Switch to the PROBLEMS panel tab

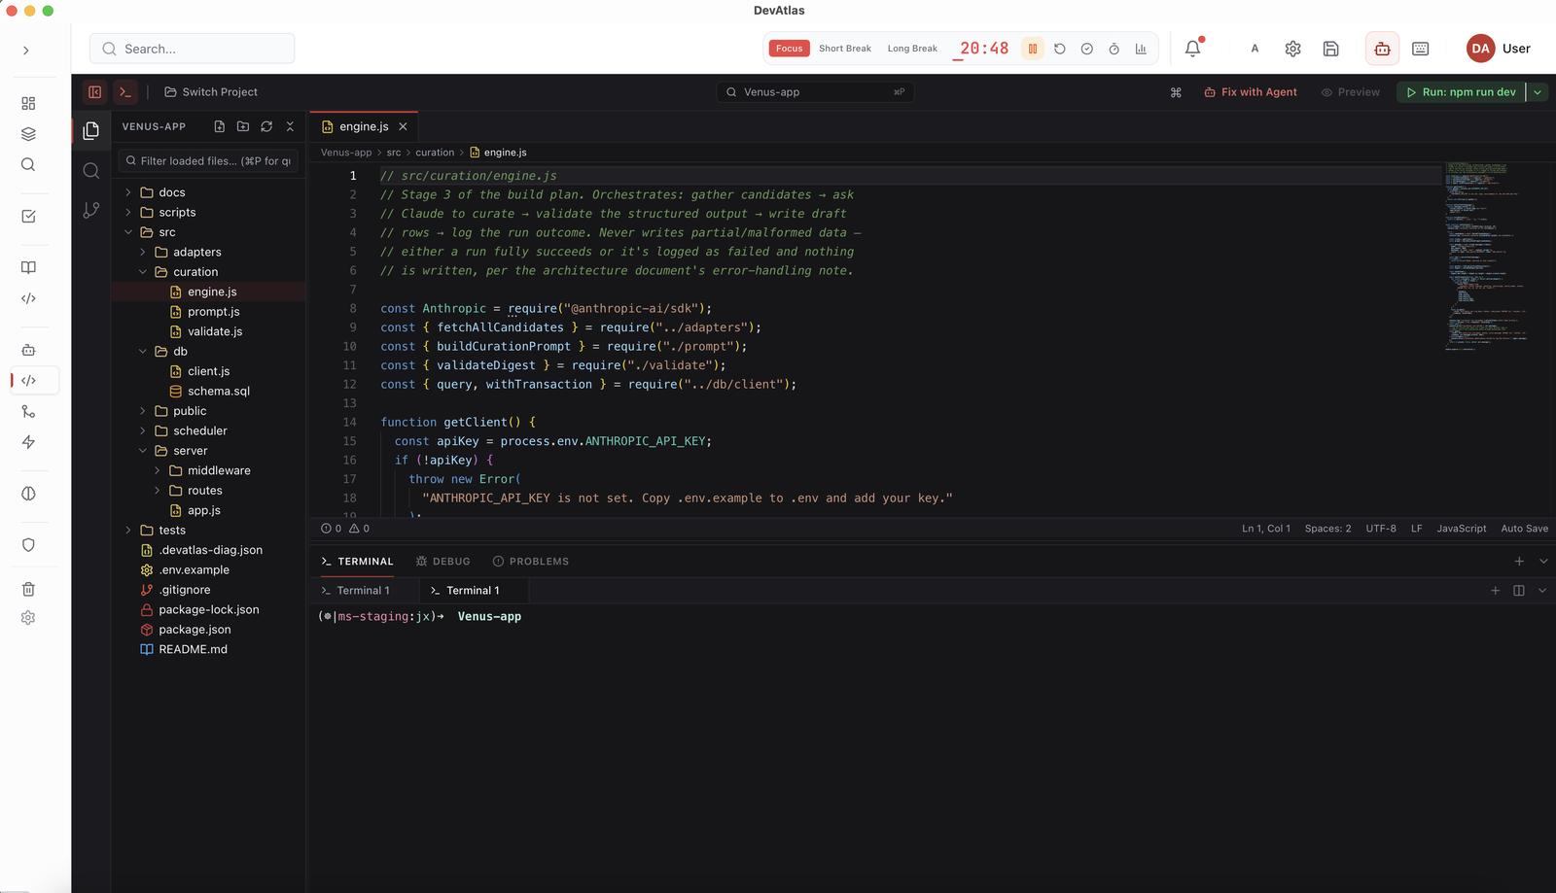531,562
